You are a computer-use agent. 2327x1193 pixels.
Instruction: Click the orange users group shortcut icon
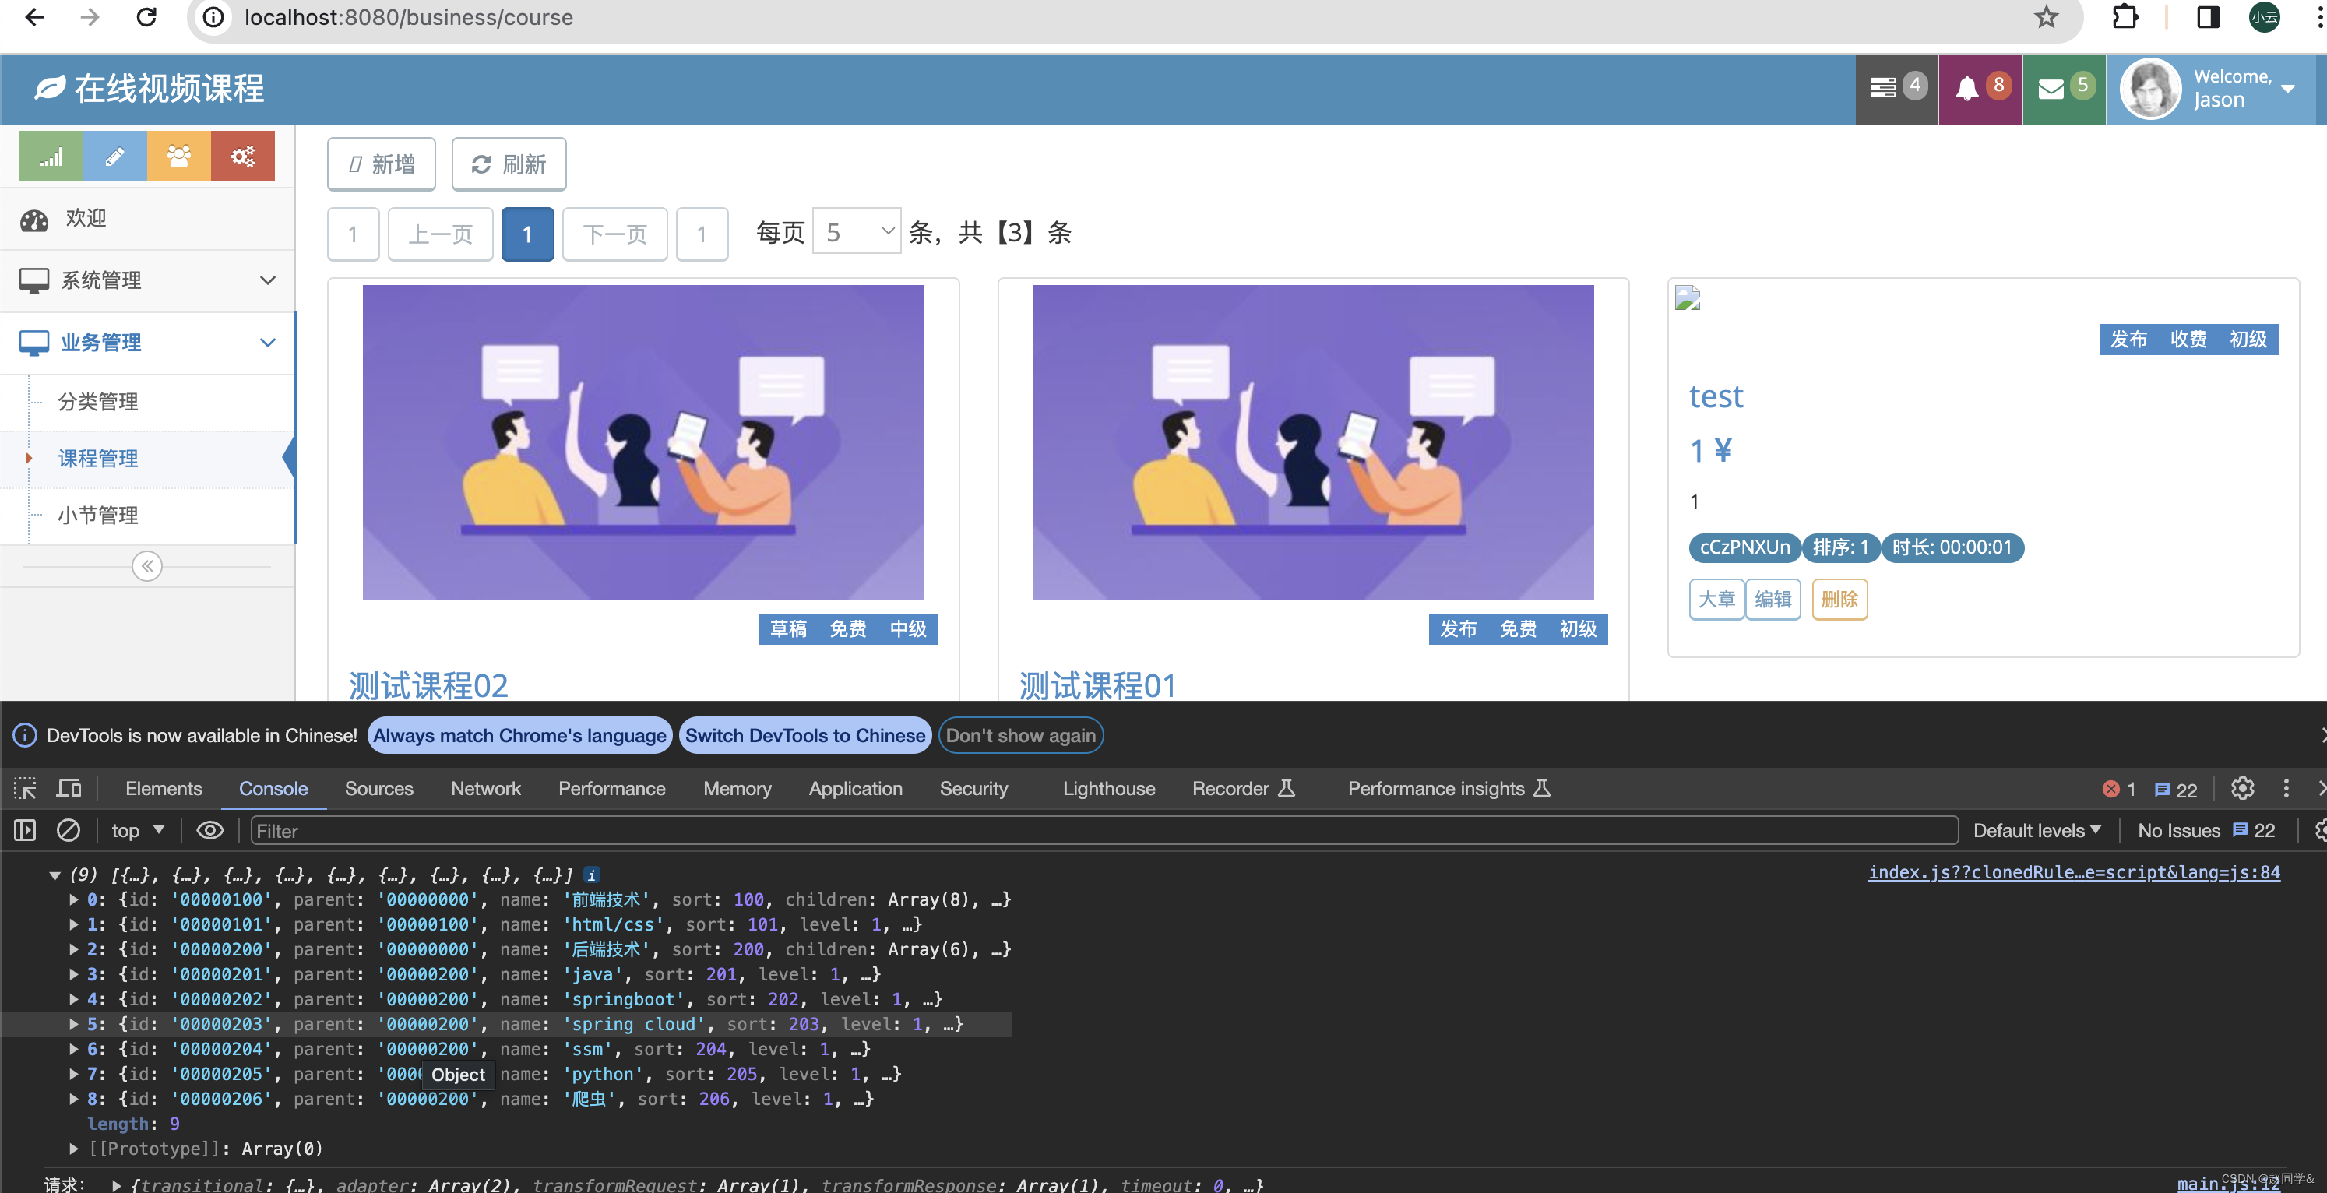(179, 157)
